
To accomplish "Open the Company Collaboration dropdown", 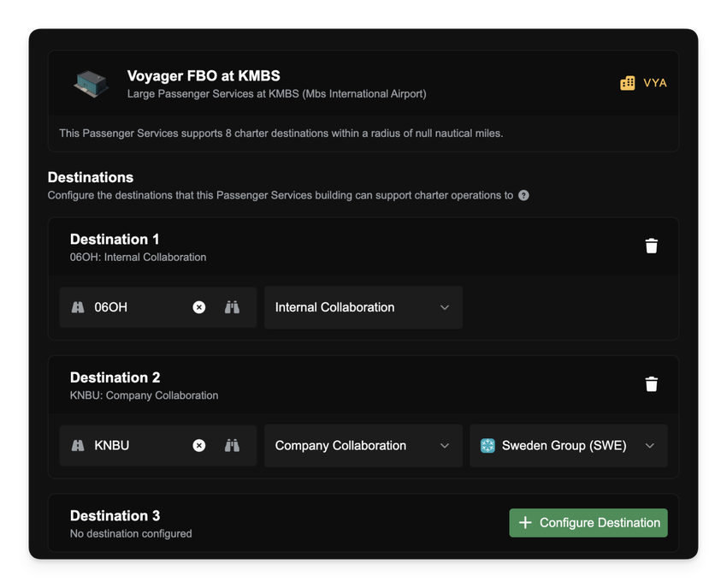I will pos(363,445).
